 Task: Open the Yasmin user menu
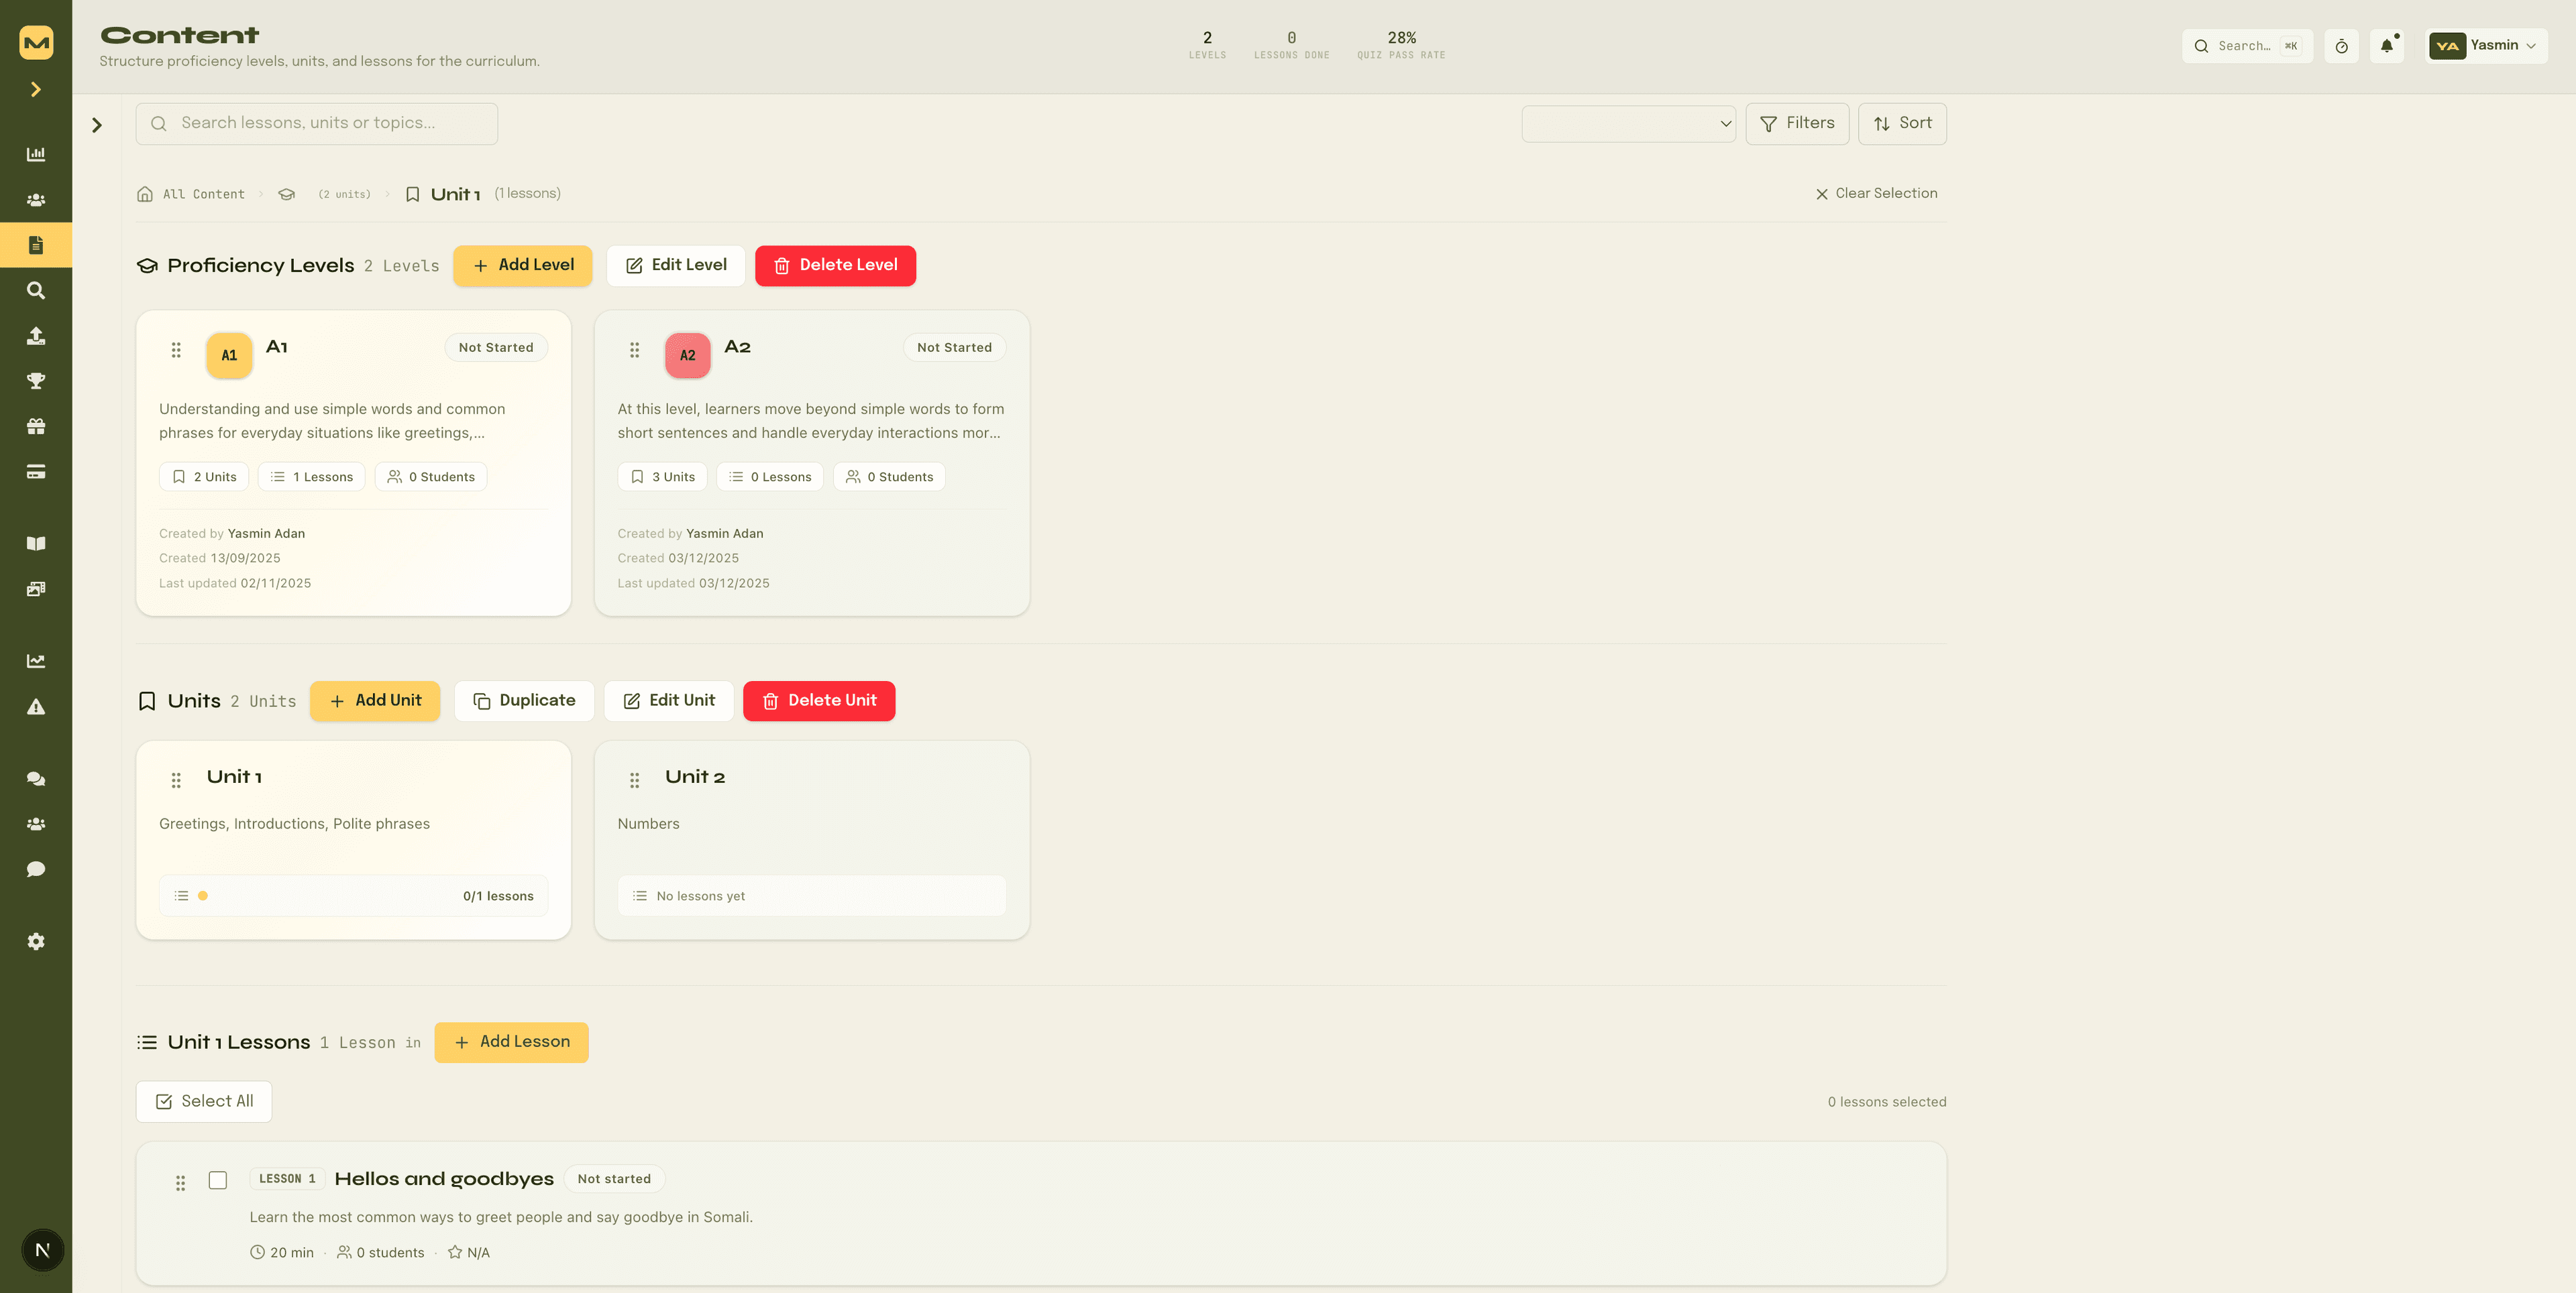tap(2486, 46)
